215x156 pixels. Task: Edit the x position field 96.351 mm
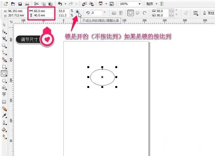coord(17,11)
